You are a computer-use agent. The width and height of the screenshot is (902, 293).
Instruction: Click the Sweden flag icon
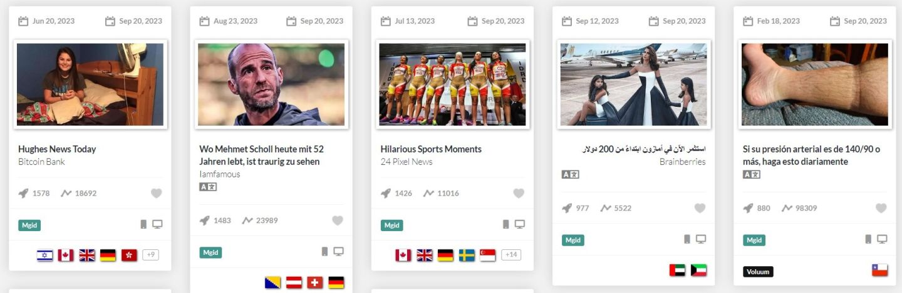tap(467, 255)
